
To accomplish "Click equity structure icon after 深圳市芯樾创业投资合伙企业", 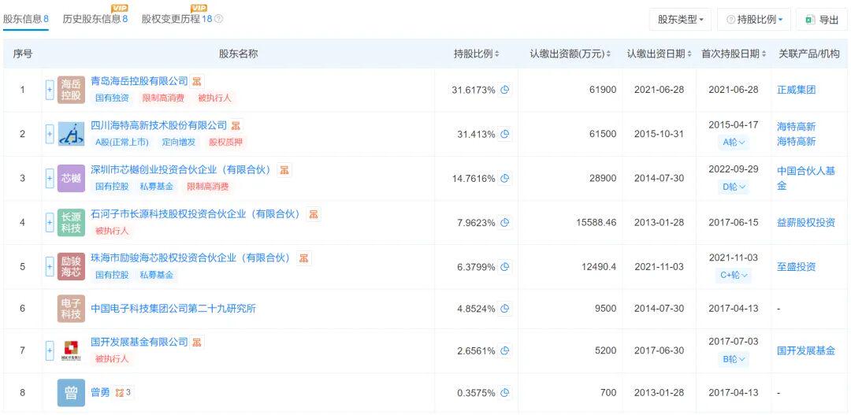I will coord(284,170).
